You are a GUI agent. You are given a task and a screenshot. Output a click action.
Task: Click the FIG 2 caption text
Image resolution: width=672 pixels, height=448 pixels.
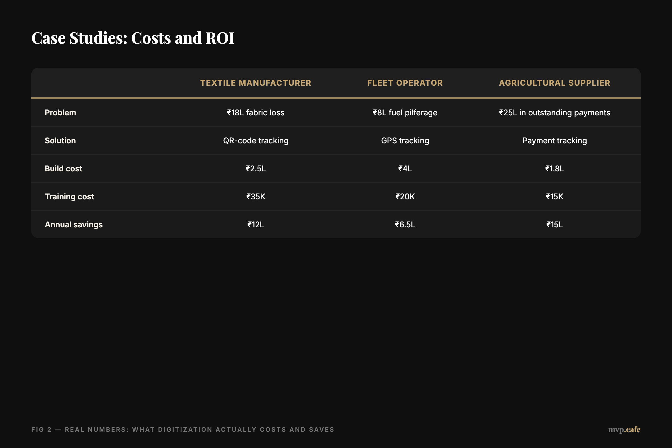pos(183,430)
